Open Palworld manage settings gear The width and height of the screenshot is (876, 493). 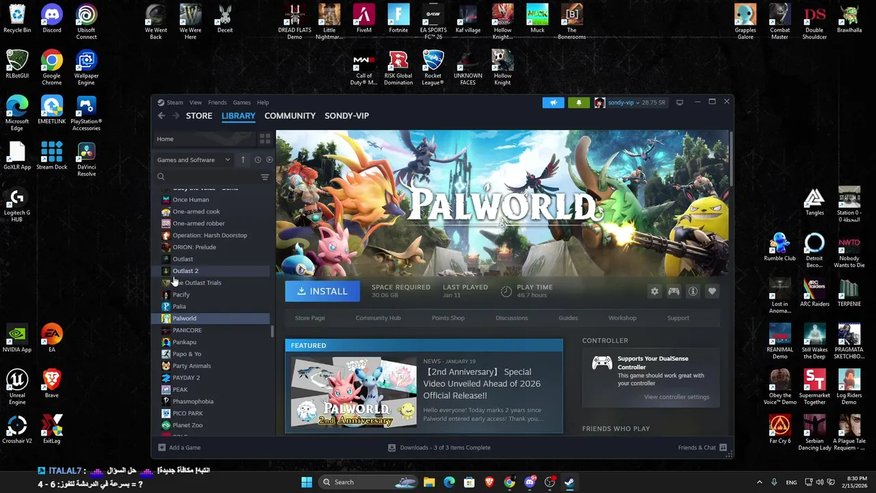tap(655, 292)
